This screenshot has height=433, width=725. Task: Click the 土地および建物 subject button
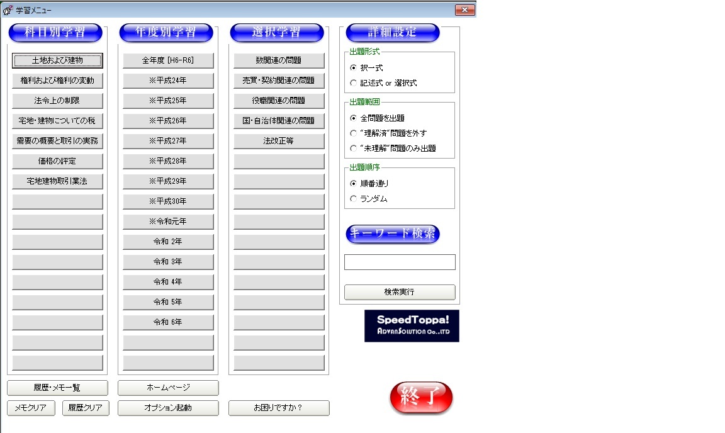(x=57, y=60)
